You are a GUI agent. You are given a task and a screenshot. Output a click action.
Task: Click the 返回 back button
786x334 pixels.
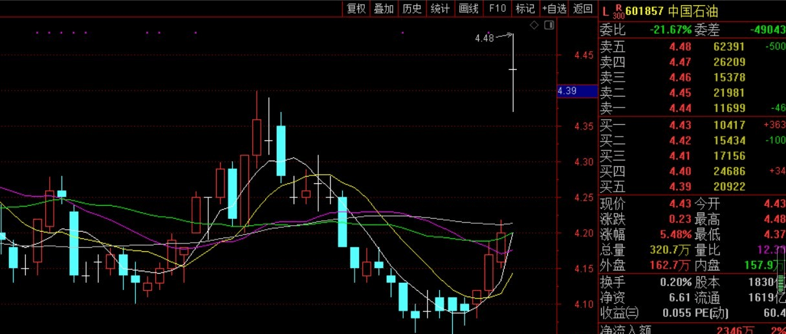pyautogui.click(x=583, y=8)
